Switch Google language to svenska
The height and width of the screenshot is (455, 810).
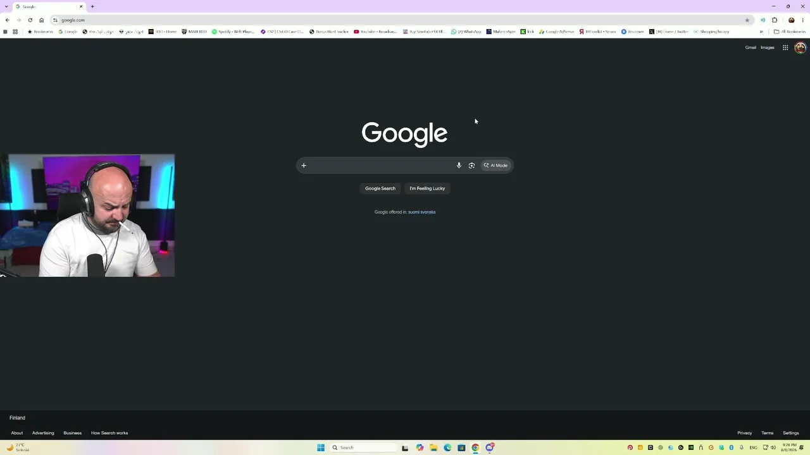[428, 212]
